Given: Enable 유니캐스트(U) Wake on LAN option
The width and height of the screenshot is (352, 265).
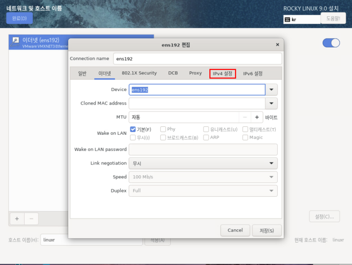Looking at the screenshot, I should [x=206, y=129].
